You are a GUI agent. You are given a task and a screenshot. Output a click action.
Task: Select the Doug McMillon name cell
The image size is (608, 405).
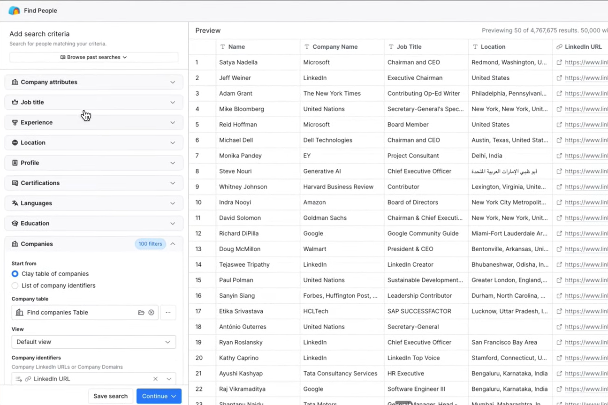point(258,249)
